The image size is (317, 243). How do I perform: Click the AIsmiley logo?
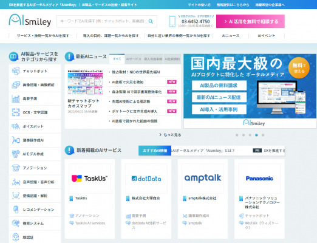tap(30, 20)
